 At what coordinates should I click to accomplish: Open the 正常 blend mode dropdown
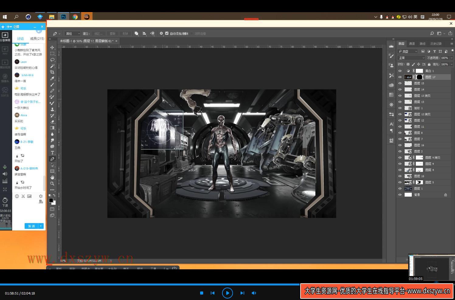[411, 58]
